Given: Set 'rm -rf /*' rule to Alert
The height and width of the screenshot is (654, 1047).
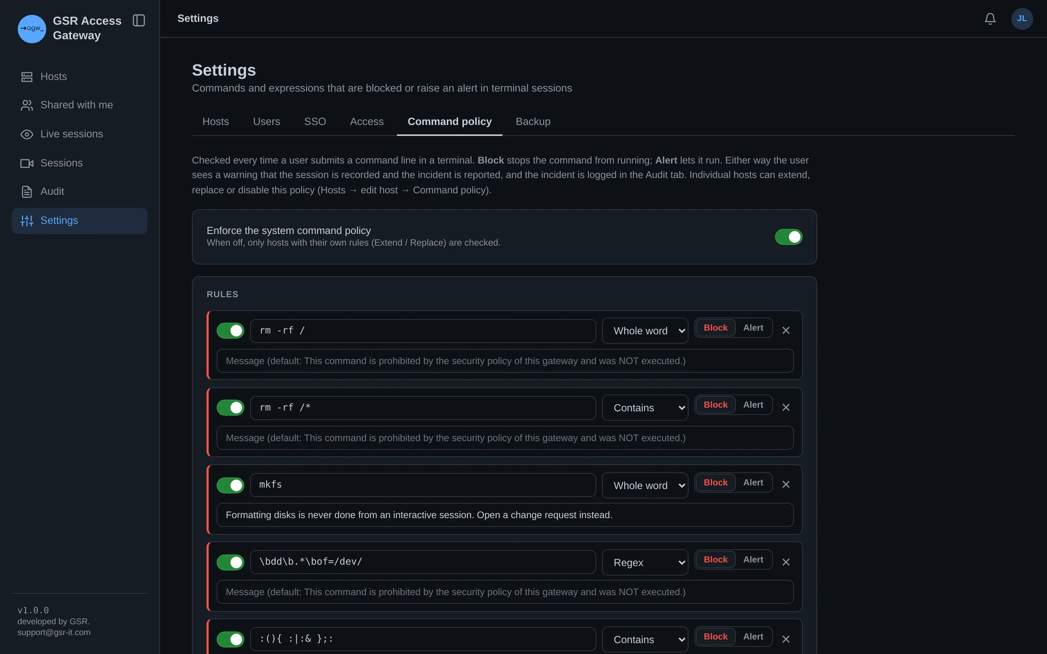Looking at the screenshot, I should (753, 405).
